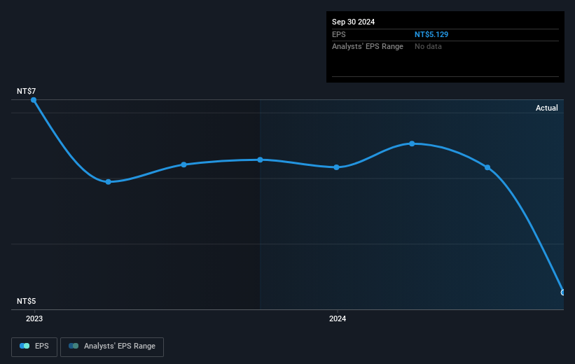Click the EPS legend color swatch icon

(x=25, y=346)
